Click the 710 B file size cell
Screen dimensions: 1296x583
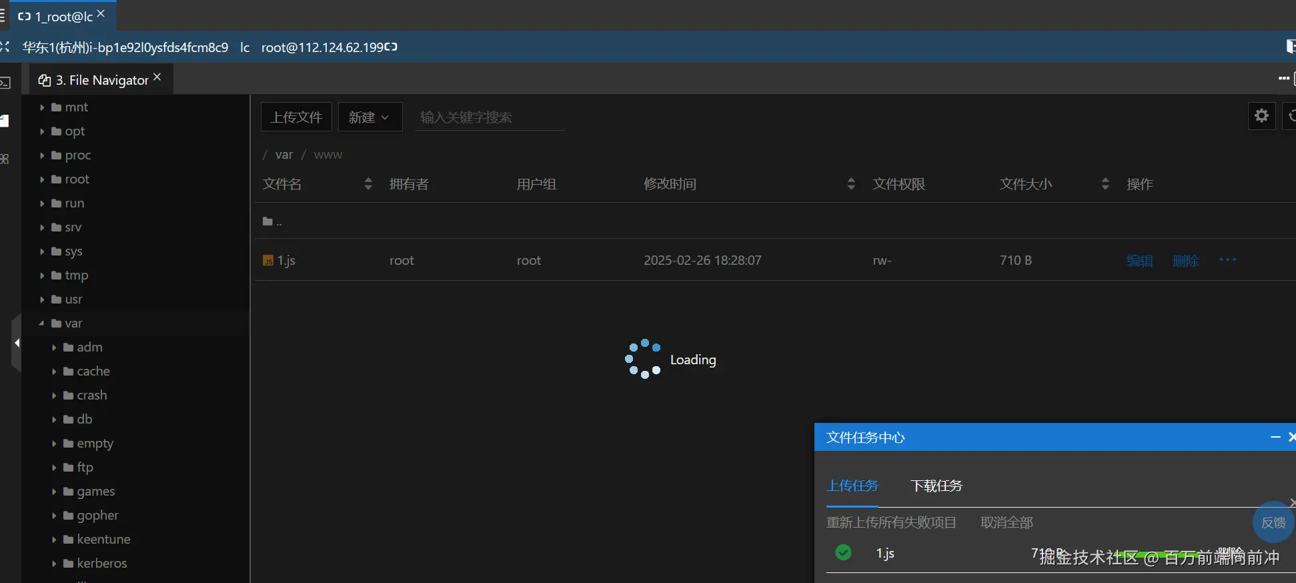[1015, 260]
